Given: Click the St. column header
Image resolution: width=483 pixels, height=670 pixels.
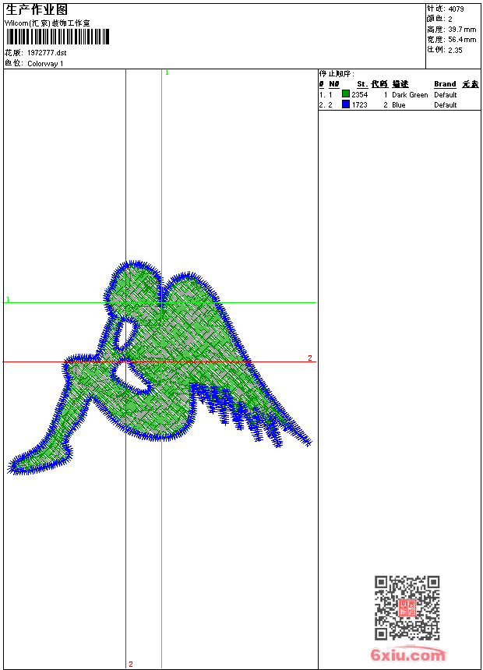Looking at the screenshot, I should [x=361, y=84].
